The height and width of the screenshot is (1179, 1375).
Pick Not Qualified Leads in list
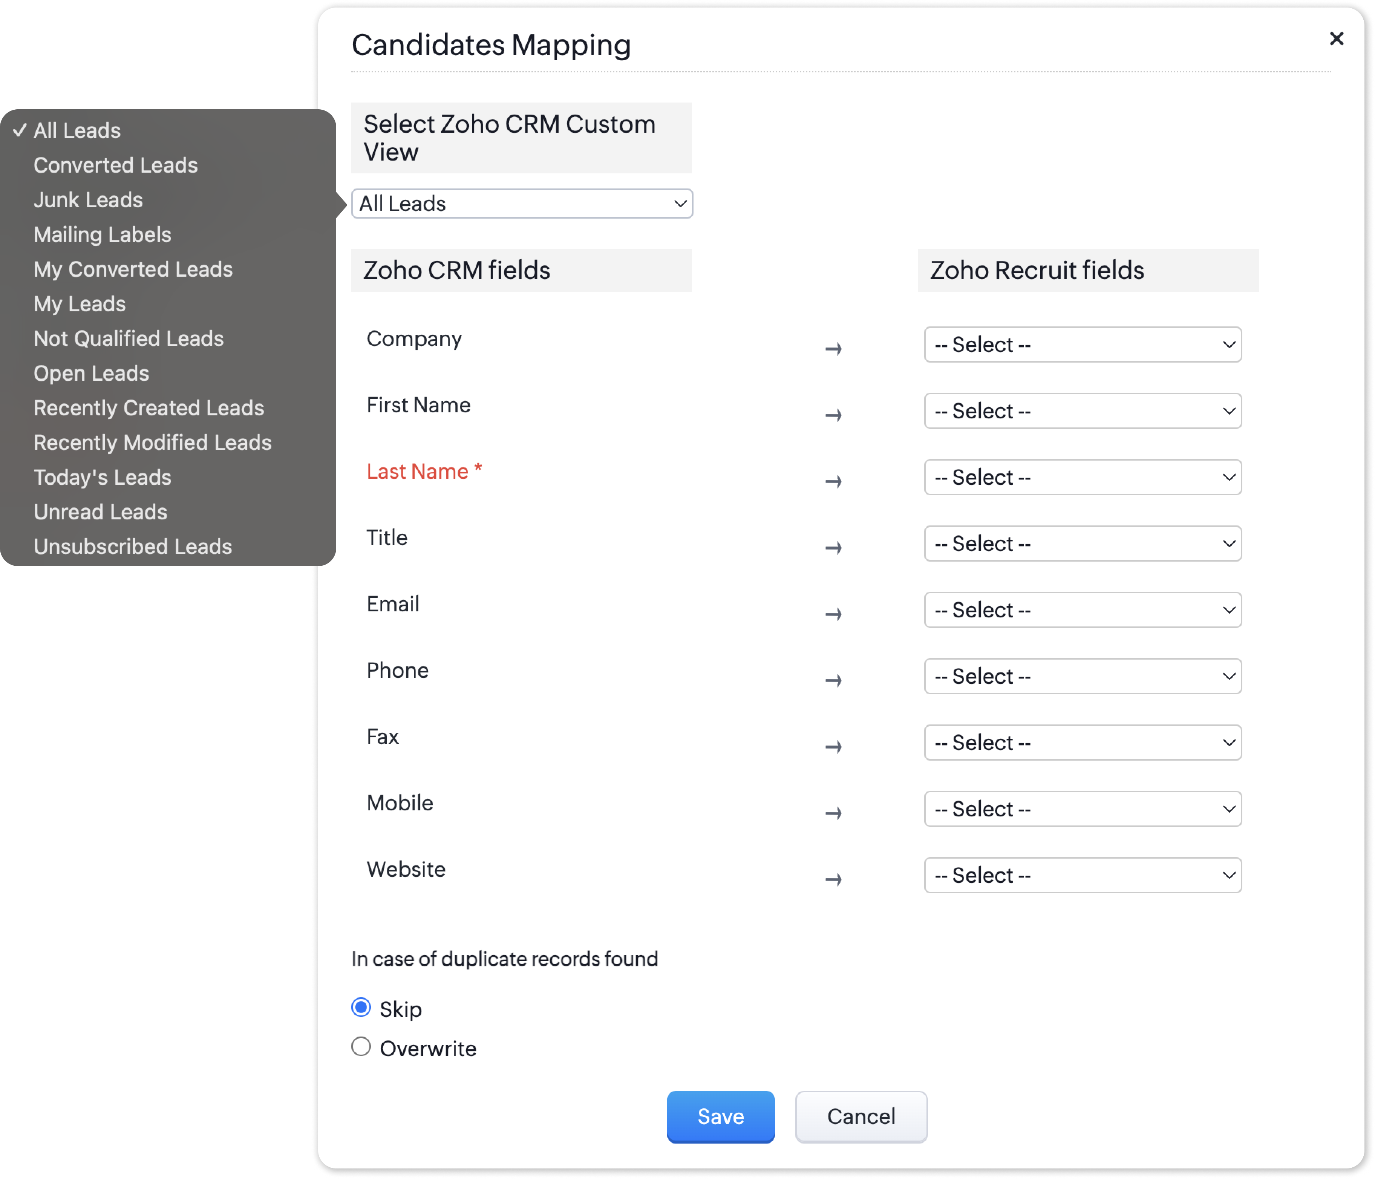(x=129, y=338)
